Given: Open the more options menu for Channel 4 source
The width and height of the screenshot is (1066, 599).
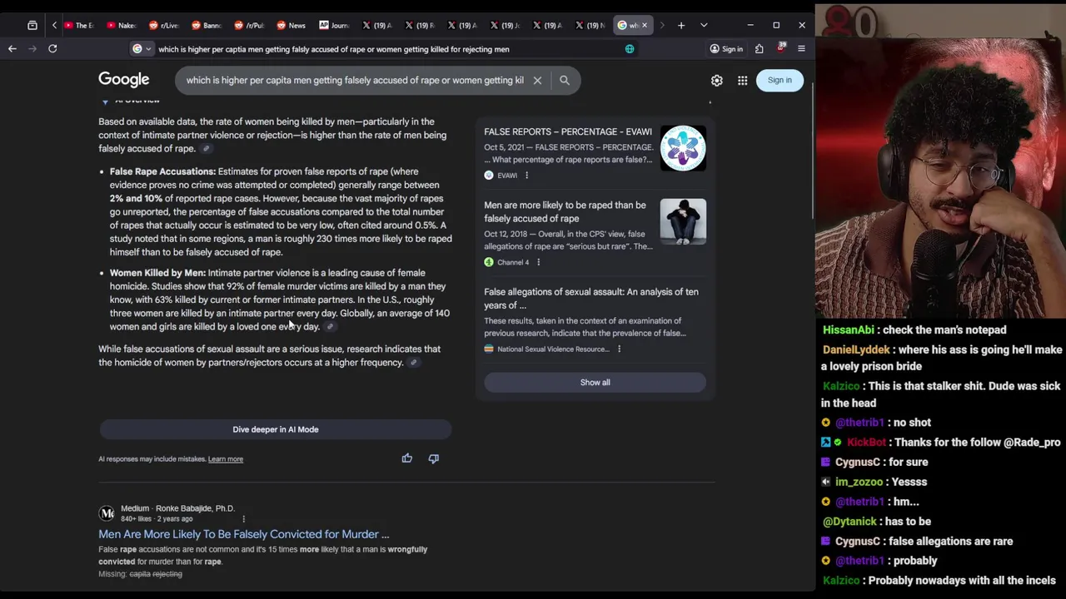Looking at the screenshot, I should (538, 263).
